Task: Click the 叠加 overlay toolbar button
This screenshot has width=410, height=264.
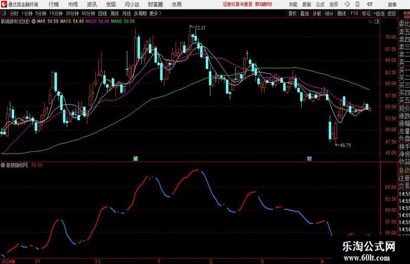Action: tap(305, 13)
